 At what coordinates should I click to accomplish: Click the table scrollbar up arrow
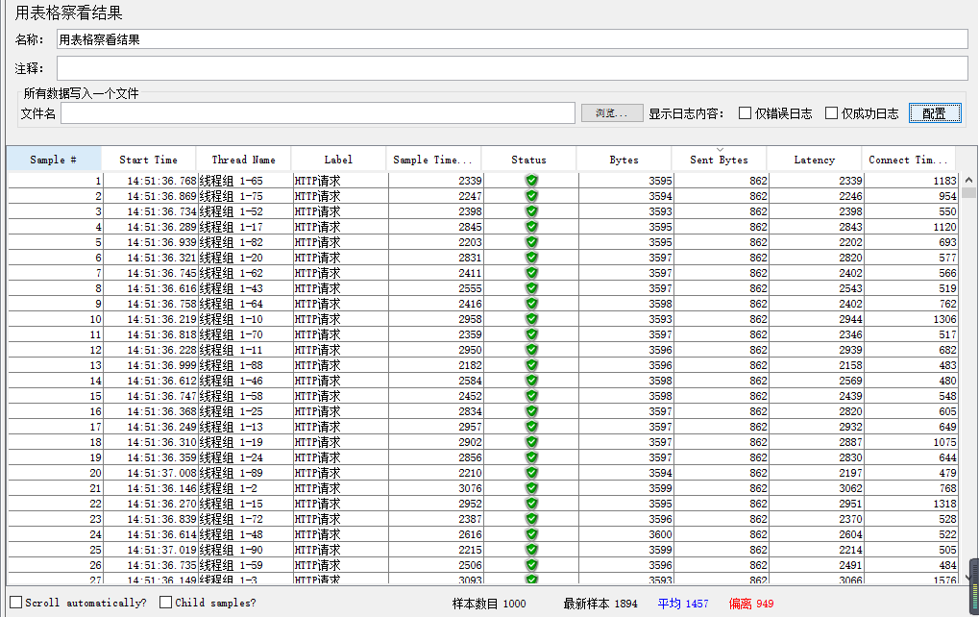pos(968,180)
